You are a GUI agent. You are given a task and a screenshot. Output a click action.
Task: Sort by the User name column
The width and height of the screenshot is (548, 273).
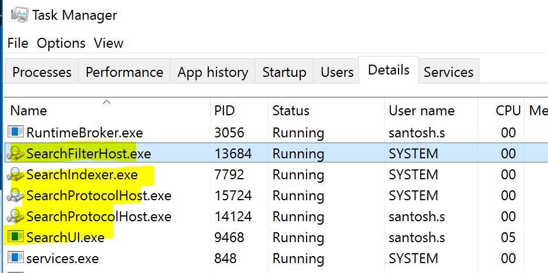pos(422,111)
